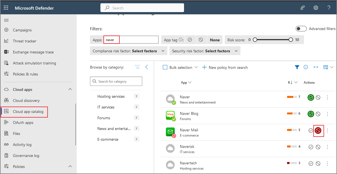Screen dimensions: 337x174
Task: Open more options for Naver row
Action: point(327,97)
